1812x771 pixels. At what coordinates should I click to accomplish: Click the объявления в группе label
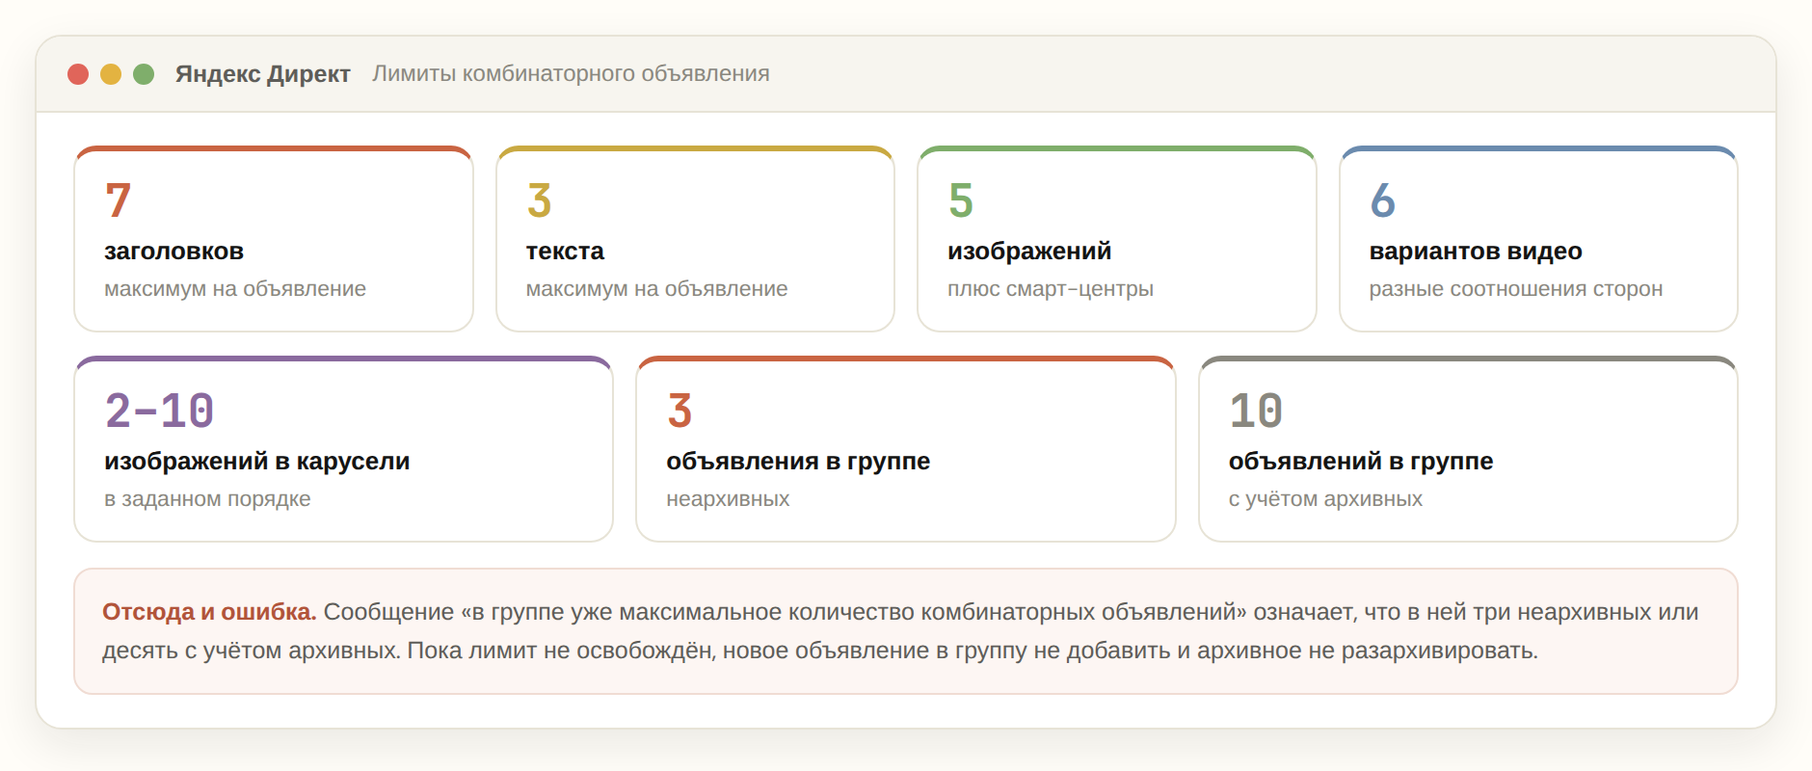pos(798,462)
